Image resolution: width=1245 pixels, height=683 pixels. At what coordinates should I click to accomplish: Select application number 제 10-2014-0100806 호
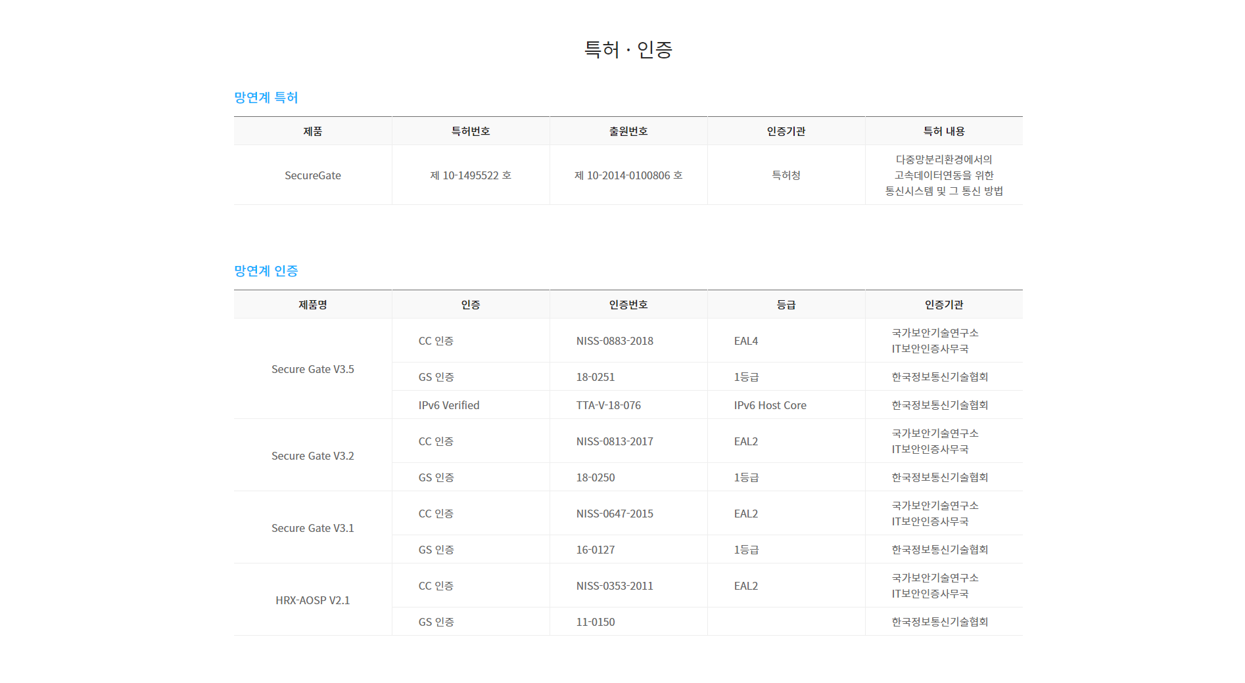(x=628, y=175)
